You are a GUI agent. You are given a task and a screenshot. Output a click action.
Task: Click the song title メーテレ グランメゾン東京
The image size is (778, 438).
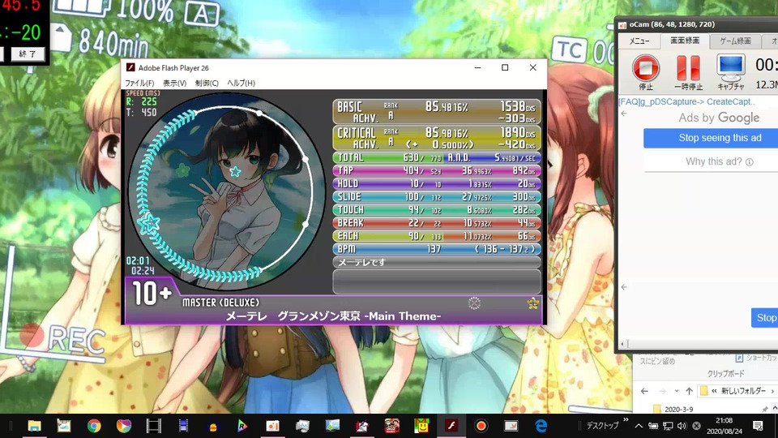333,316
